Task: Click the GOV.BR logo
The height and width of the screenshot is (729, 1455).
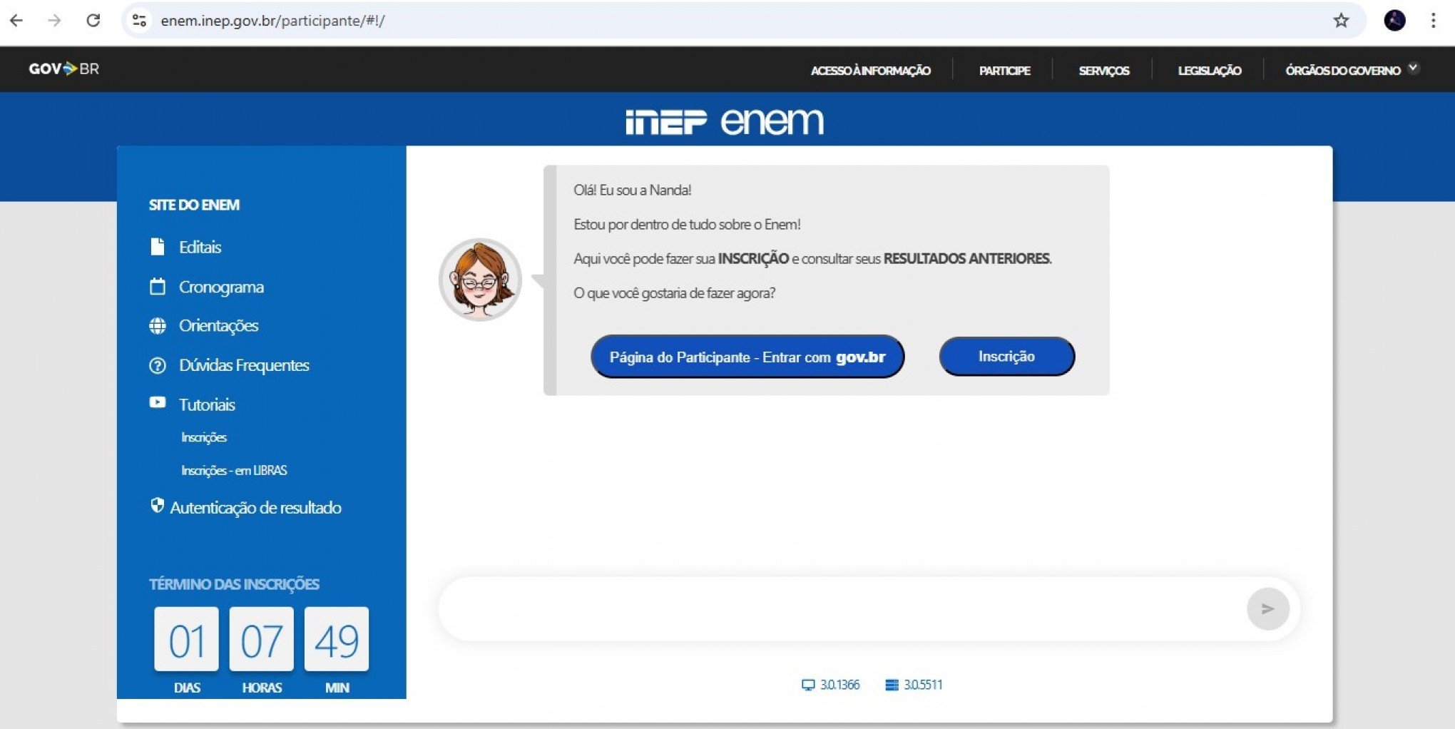Action: (x=63, y=69)
